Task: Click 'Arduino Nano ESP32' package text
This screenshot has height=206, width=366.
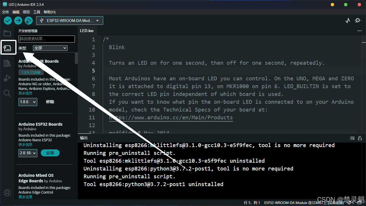Action: pyautogui.click(x=35, y=140)
